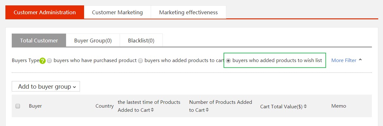This screenshot has width=383, height=126.
Task: Open Add to buyer group dropdown
Action: point(46,86)
